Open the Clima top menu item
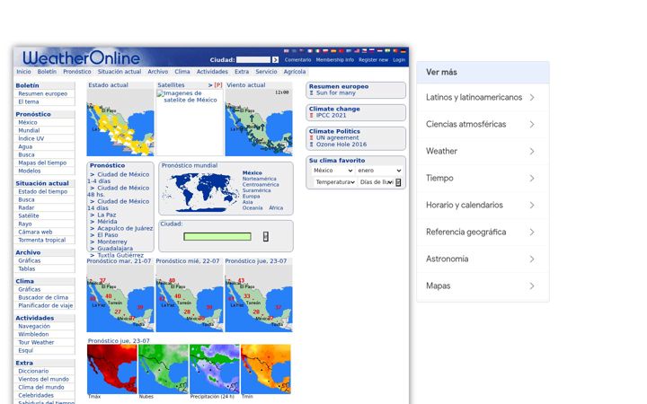Viewport: 647px width, 404px height. pos(182,72)
